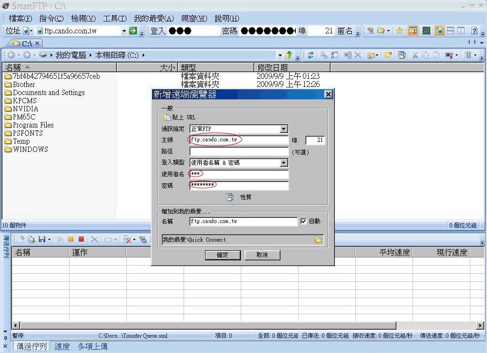Click the red stop icon in the transfer queue
The width and height of the screenshot is (487, 353).
pos(82,239)
